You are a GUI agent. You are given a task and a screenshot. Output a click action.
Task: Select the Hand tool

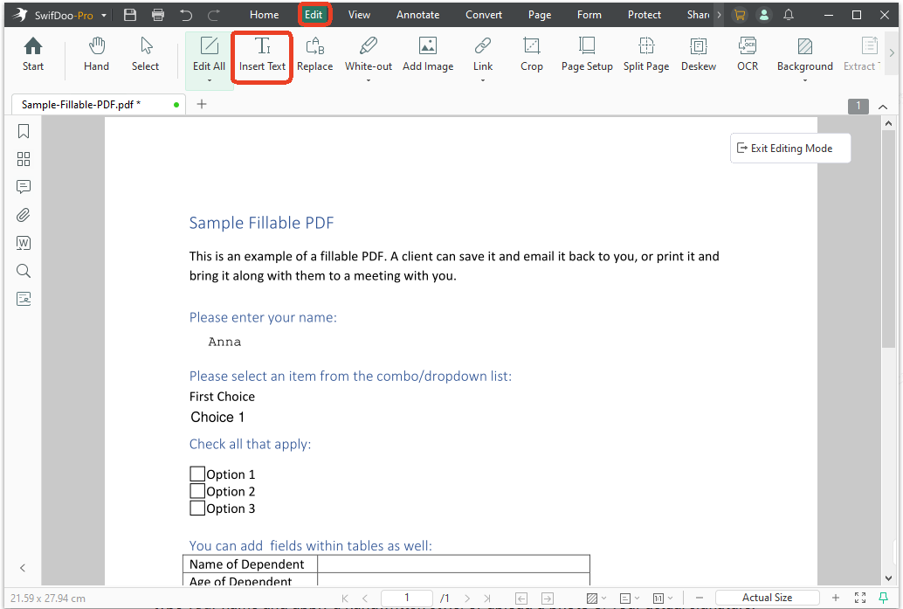96,54
